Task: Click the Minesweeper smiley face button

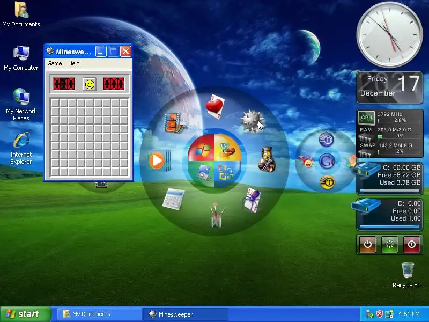Action: click(90, 84)
